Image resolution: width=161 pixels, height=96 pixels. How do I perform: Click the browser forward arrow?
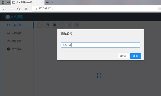tap(11, 9)
